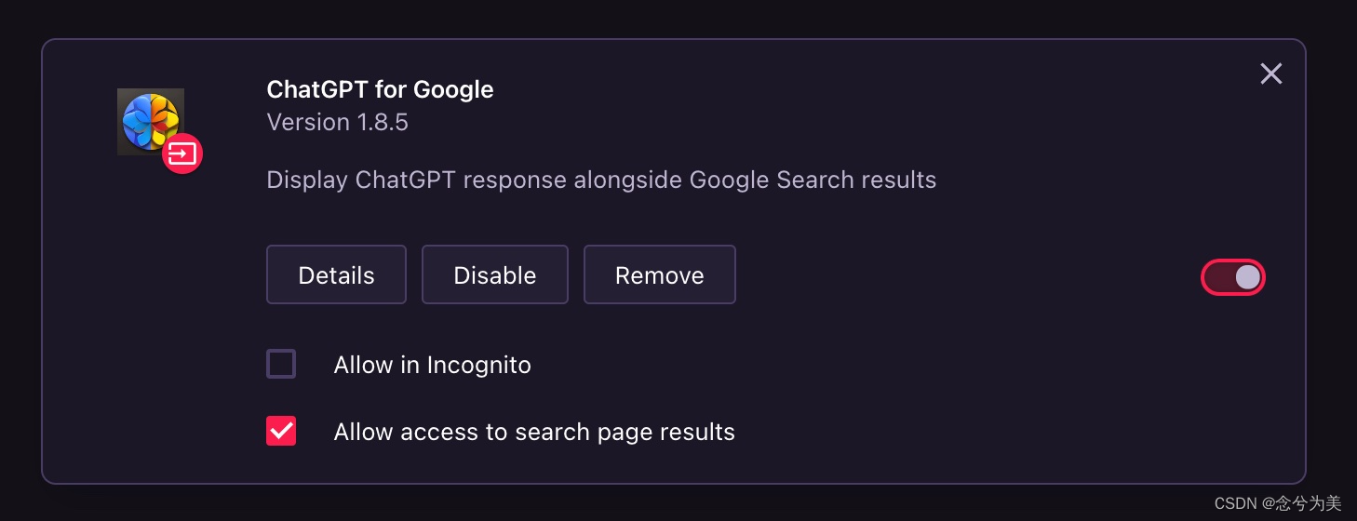Click the CSDN watermark text
The width and height of the screenshot is (1357, 521).
(x=1236, y=503)
